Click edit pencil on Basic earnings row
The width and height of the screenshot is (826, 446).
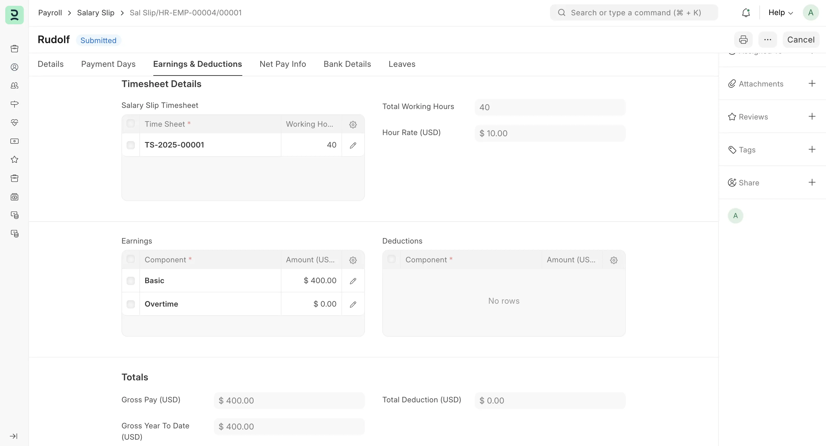353,281
